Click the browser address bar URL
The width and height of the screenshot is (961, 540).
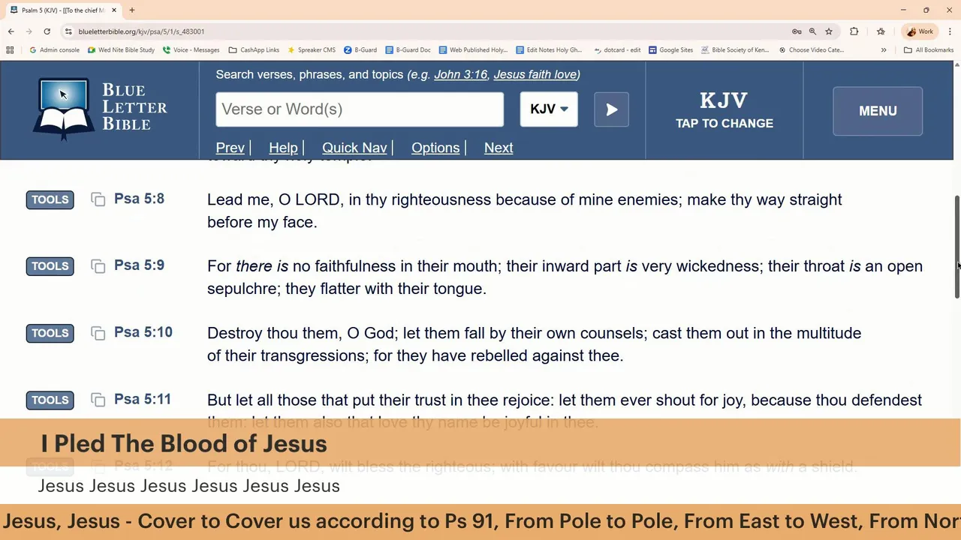click(x=141, y=31)
